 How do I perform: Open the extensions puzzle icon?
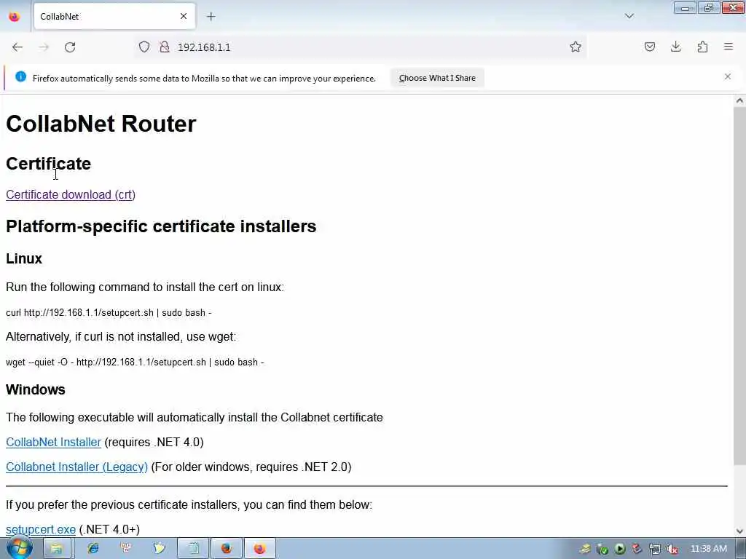click(x=702, y=47)
